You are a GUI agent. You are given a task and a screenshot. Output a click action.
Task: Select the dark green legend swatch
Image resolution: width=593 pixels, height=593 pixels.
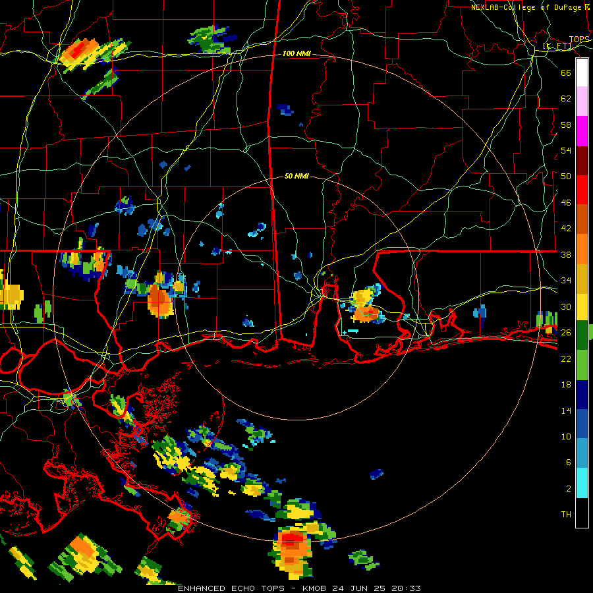582,335
